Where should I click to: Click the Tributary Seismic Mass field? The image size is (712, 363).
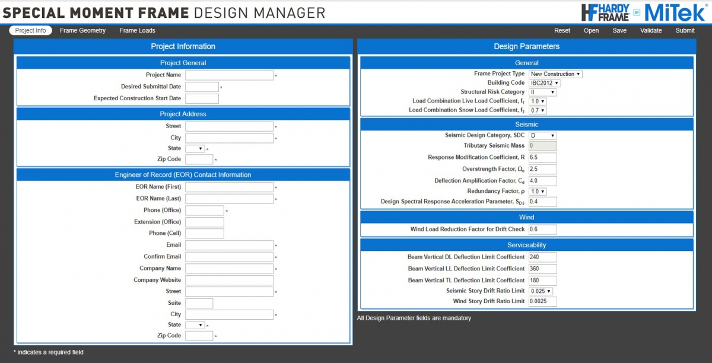[542, 145]
